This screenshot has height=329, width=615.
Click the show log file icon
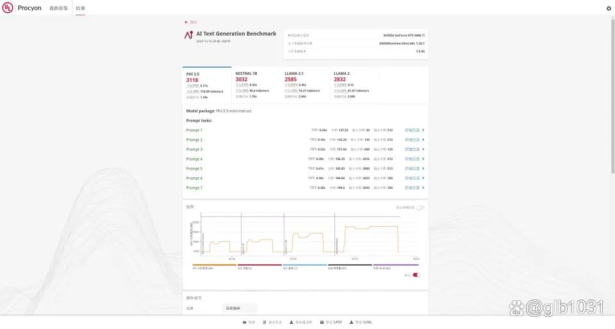click(265, 323)
